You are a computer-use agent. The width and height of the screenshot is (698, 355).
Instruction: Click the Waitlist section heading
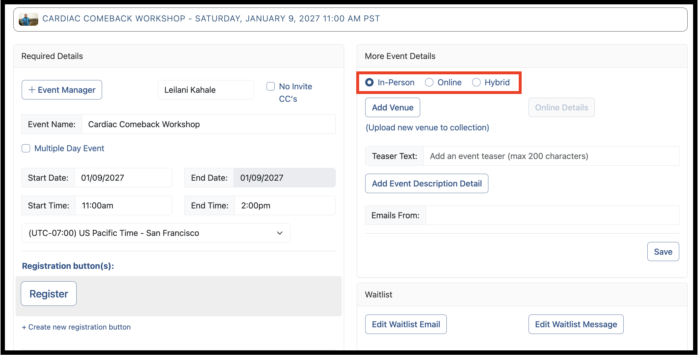click(378, 295)
